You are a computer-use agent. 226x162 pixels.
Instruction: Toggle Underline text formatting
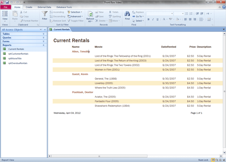coord(157,19)
